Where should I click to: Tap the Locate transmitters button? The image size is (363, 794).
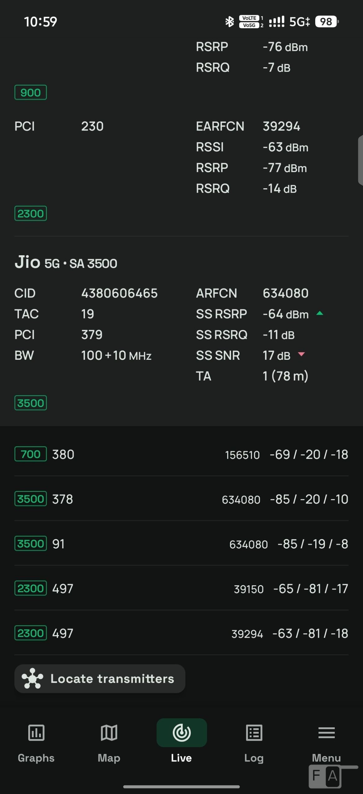coord(100,679)
